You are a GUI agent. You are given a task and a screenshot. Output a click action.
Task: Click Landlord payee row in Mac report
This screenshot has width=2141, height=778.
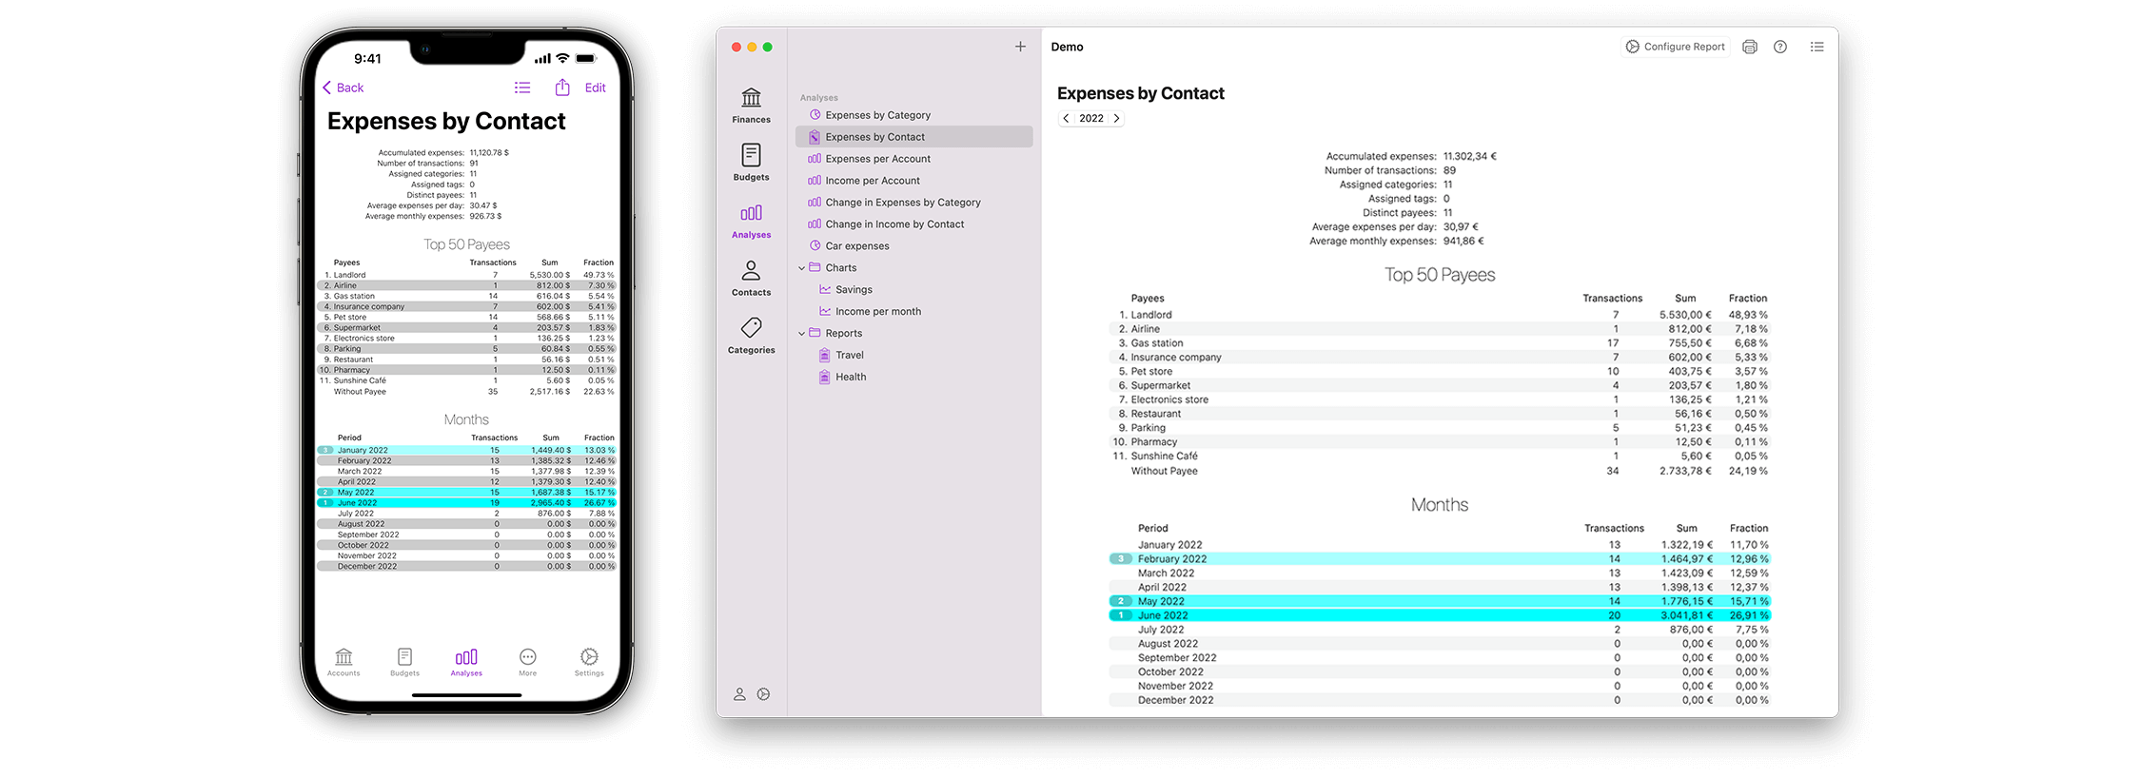tap(1440, 315)
